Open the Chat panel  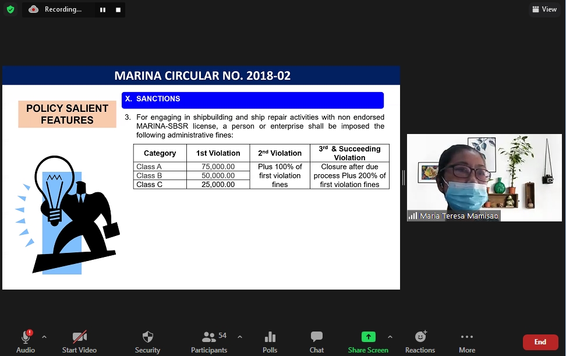(x=317, y=341)
